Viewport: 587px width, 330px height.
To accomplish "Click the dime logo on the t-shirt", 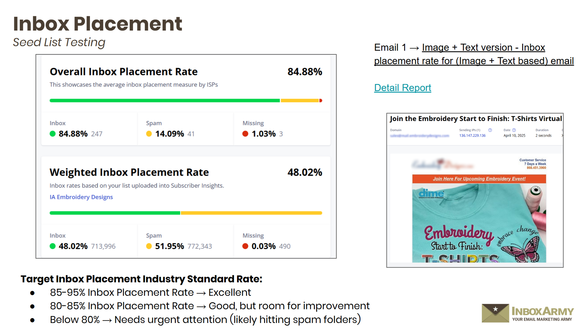I will point(431,193).
